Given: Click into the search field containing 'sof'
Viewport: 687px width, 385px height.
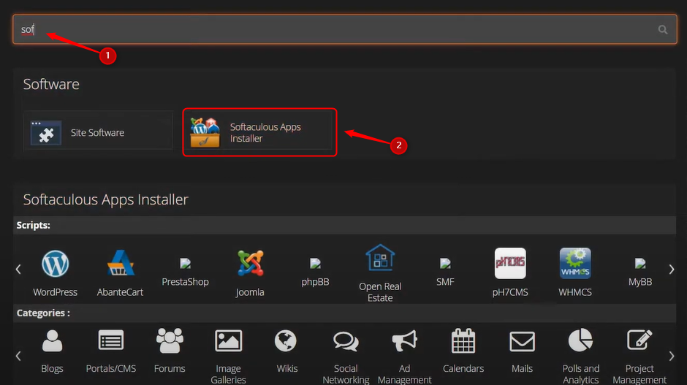Looking at the screenshot, I should point(345,29).
